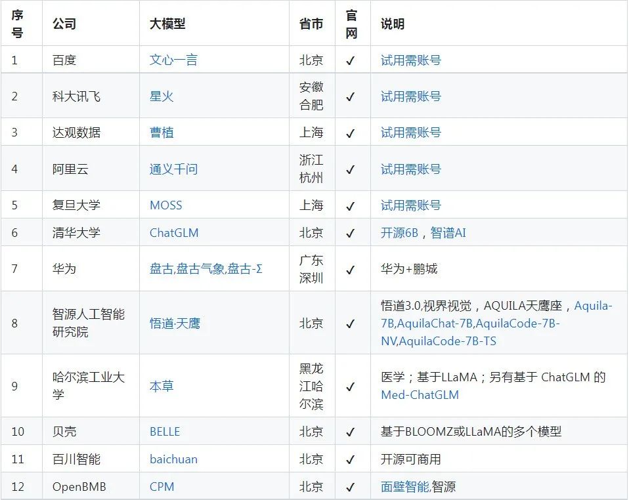
Task: Open the 星火 model link
Action: pyautogui.click(x=162, y=96)
